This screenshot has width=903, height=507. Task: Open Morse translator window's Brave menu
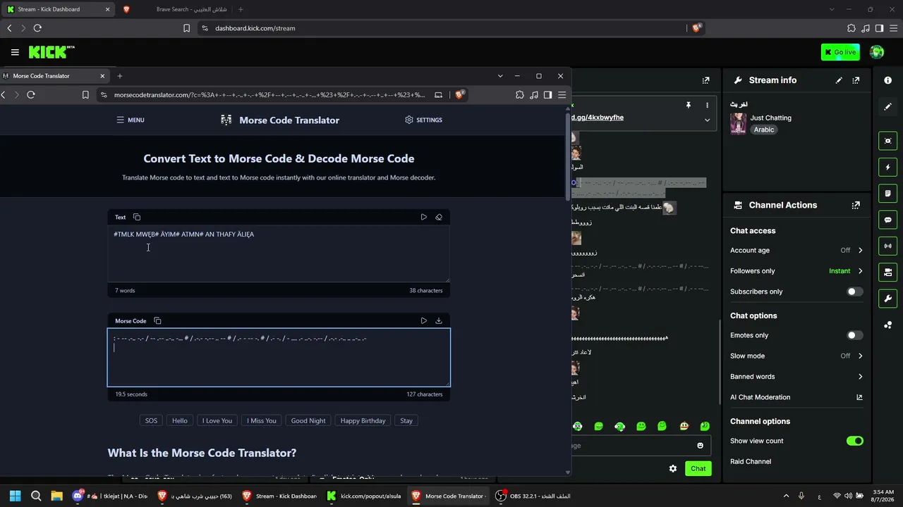coord(562,94)
